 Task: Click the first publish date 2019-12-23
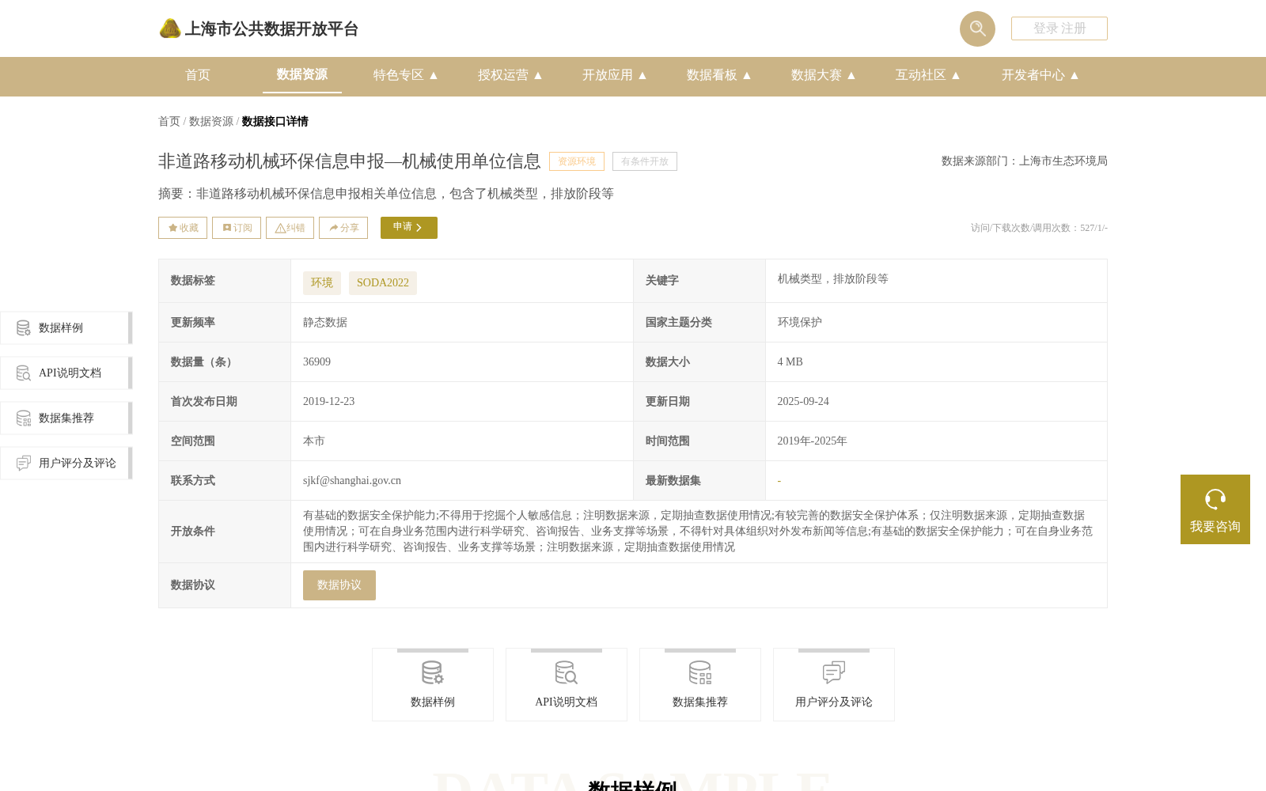point(329,402)
